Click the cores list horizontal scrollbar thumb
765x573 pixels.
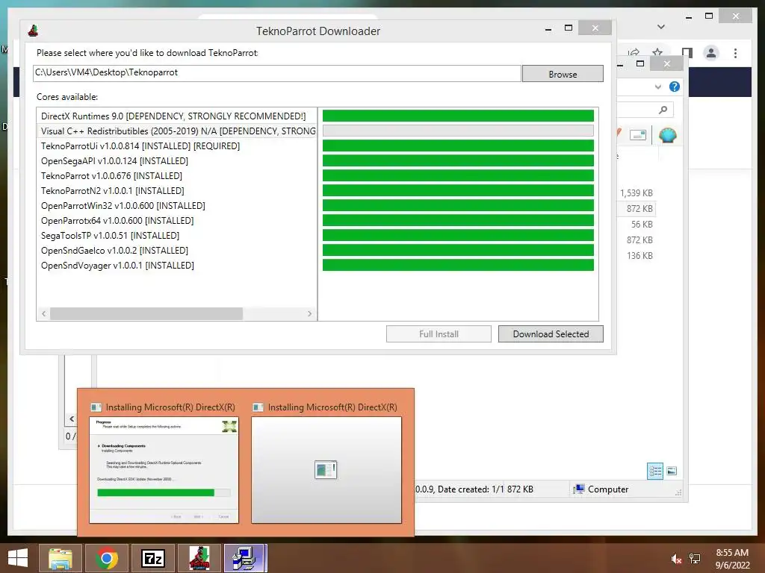(x=146, y=314)
